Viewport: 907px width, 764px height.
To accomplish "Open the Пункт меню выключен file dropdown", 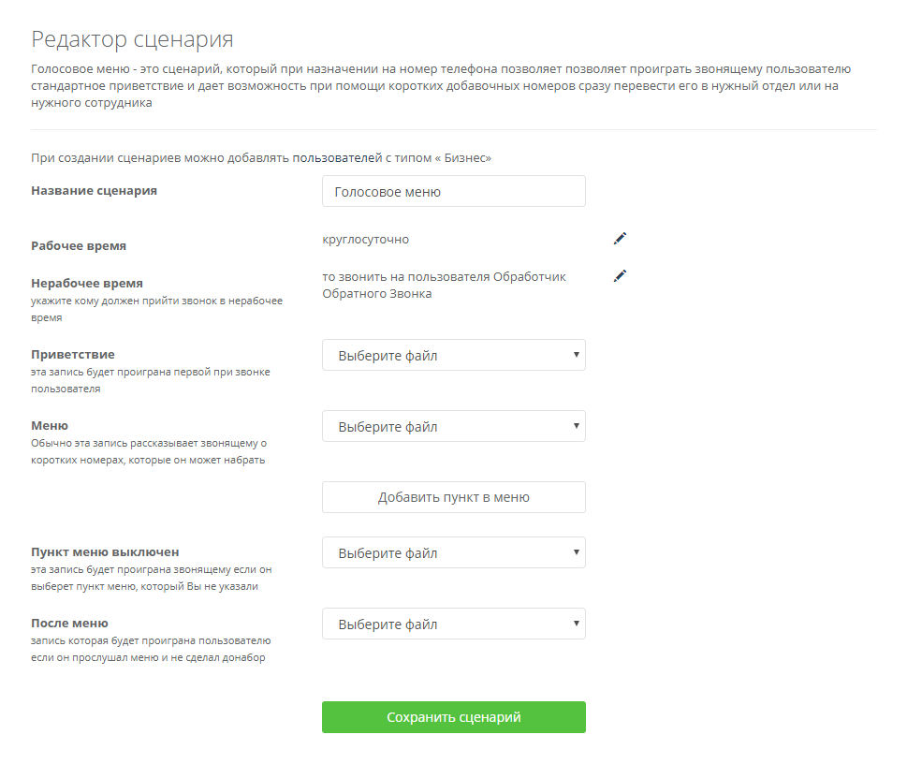I will [x=453, y=553].
